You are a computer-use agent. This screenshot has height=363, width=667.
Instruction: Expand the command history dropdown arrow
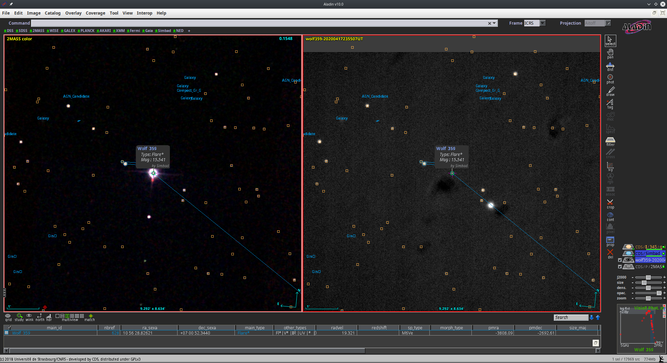pyautogui.click(x=494, y=23)
